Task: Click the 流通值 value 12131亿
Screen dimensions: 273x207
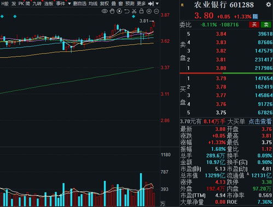Action: coord(262,175)
